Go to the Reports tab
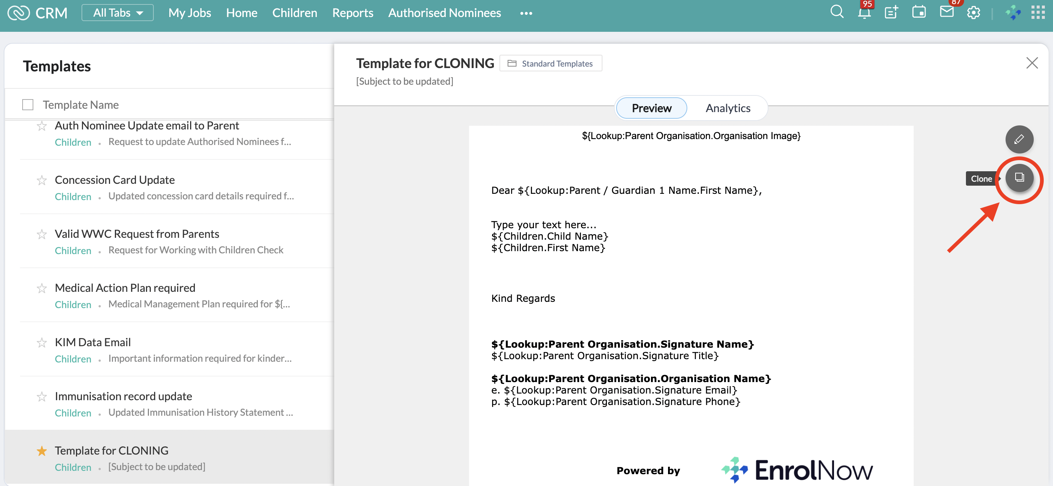Screen dimensions: 1053x486 point(352,13)
